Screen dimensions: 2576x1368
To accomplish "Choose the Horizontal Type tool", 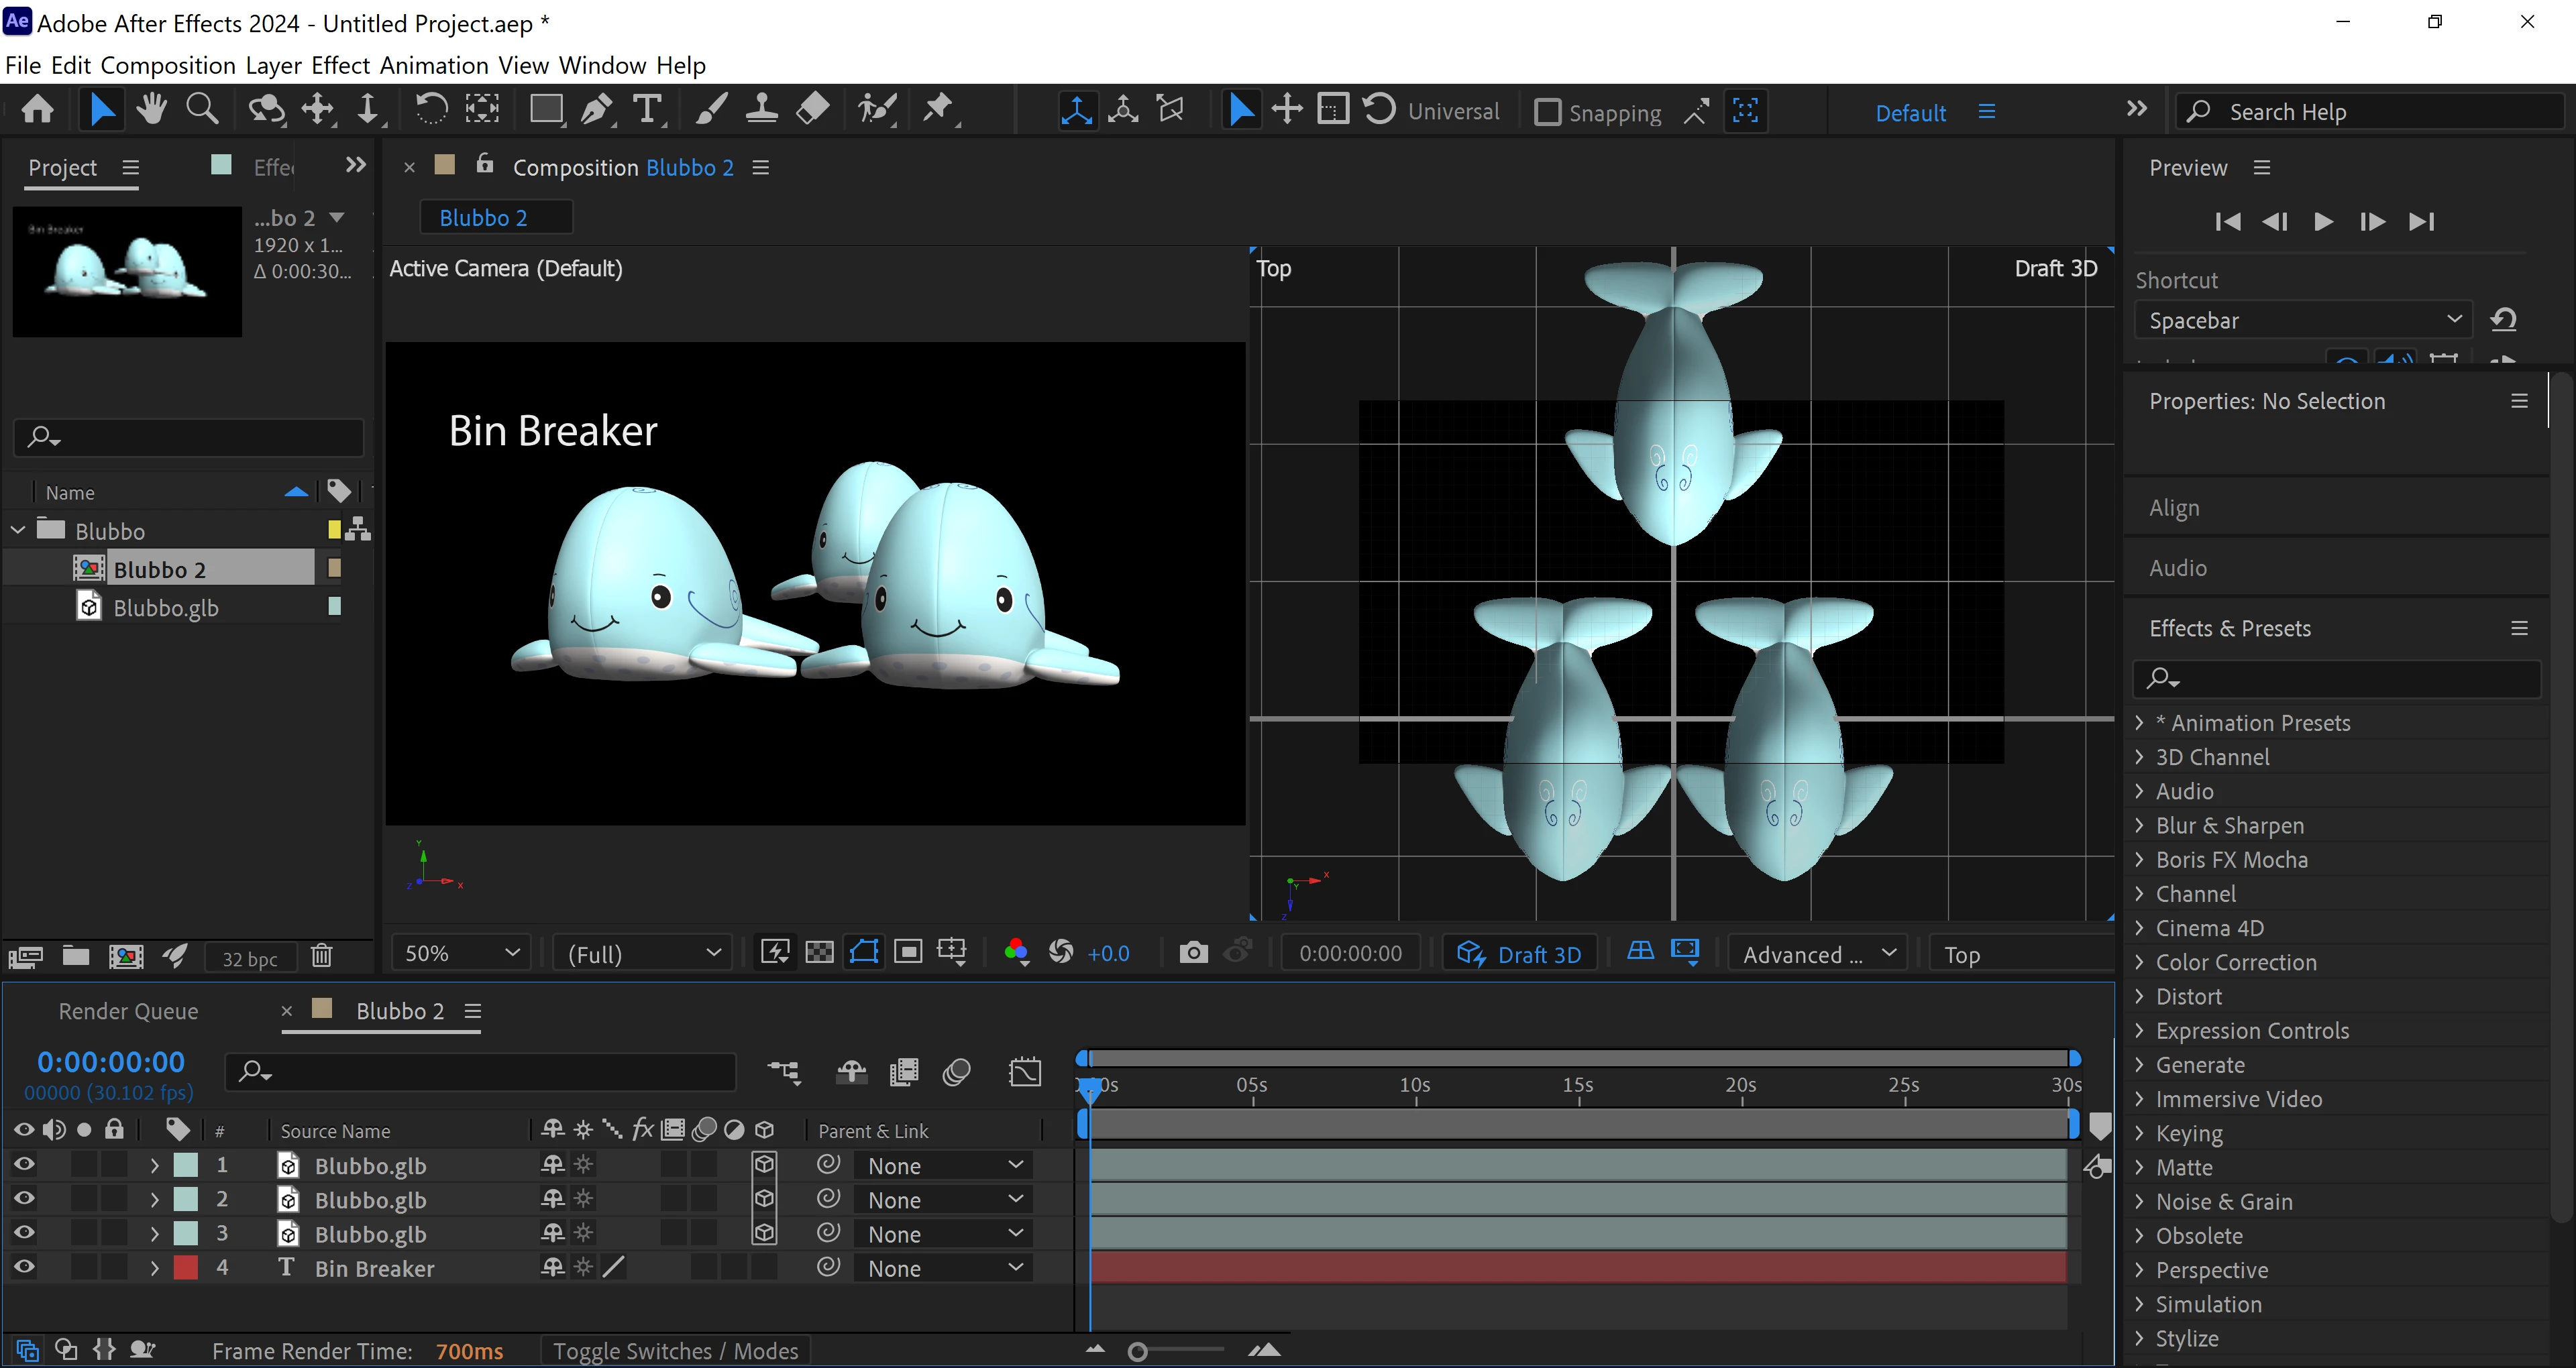I will (x=648, y=109).
